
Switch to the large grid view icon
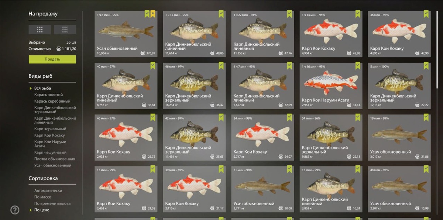coord(40,30)
